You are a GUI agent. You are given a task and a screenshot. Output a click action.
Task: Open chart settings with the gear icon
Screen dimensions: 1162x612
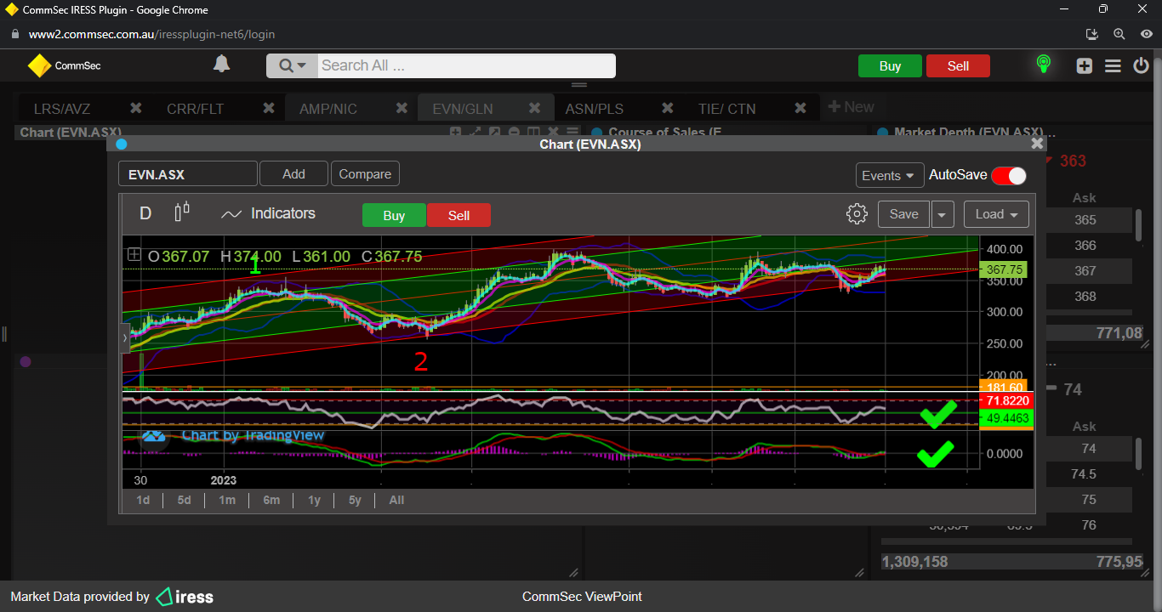(857, 214)
